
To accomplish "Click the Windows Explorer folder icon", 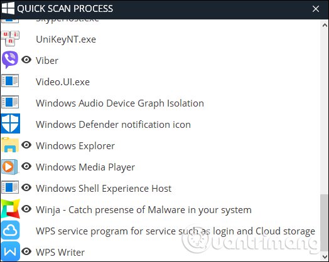I will (x=10, y=145).
